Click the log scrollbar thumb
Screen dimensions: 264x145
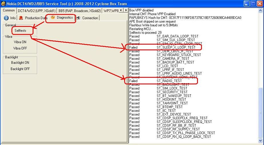click(261, 113)
